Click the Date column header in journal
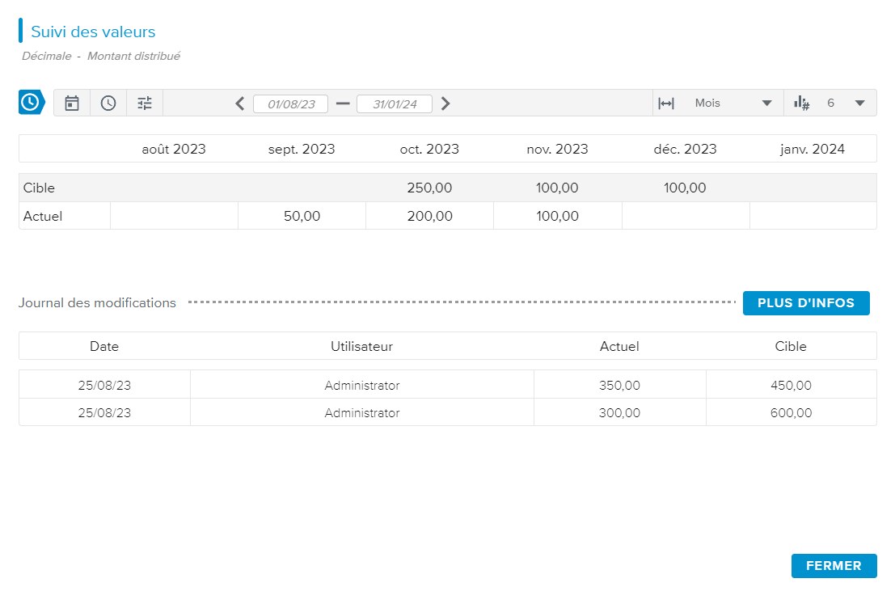Screen dimensions: 895x608 (x=104, y=346)
